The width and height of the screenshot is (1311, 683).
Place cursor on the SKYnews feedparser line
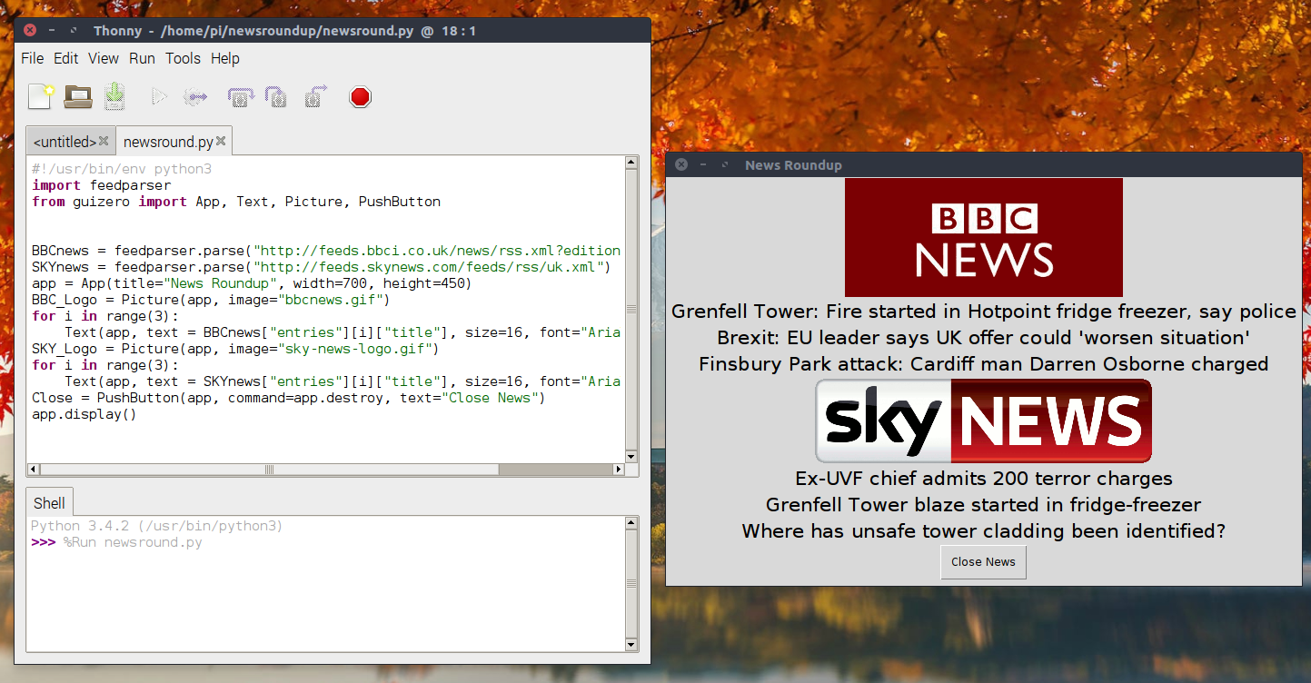(322, 267)
